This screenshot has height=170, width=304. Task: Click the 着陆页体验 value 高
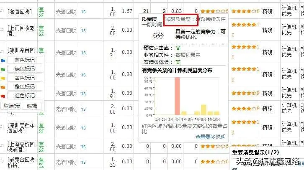(x=178, y=62)
